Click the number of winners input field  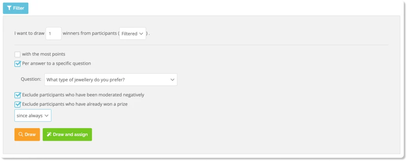(53, 34)
